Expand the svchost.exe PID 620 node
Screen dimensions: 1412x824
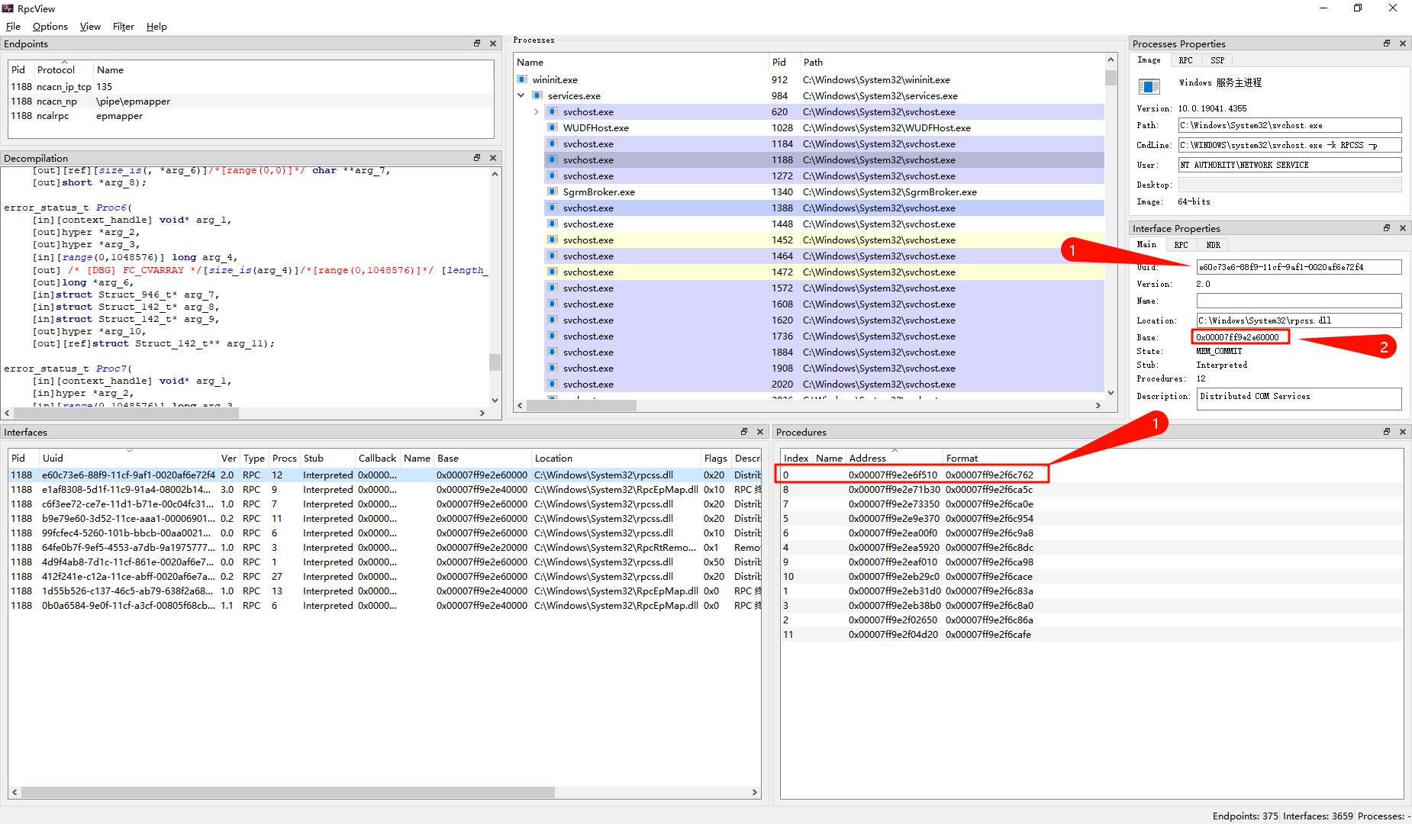537,111
